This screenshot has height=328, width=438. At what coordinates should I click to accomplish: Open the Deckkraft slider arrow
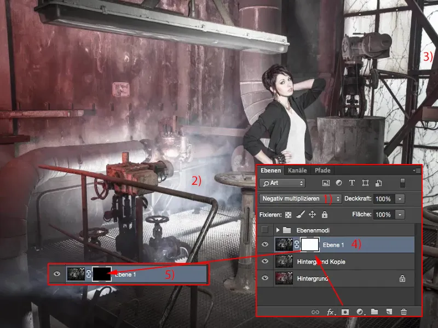tap(400, 199)
